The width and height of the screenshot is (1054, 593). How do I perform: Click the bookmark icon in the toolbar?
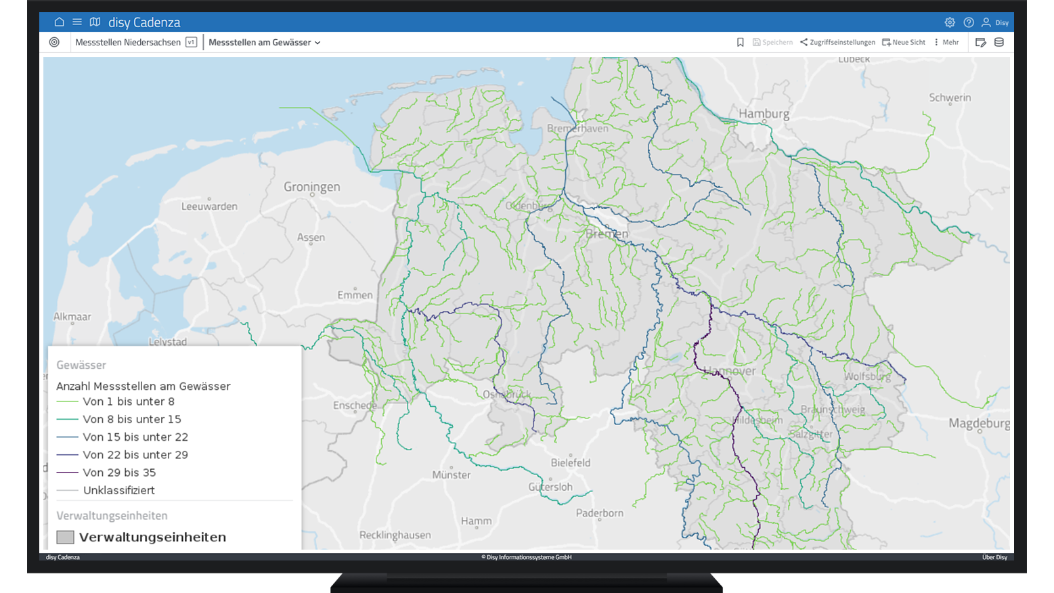coord(740,41)
